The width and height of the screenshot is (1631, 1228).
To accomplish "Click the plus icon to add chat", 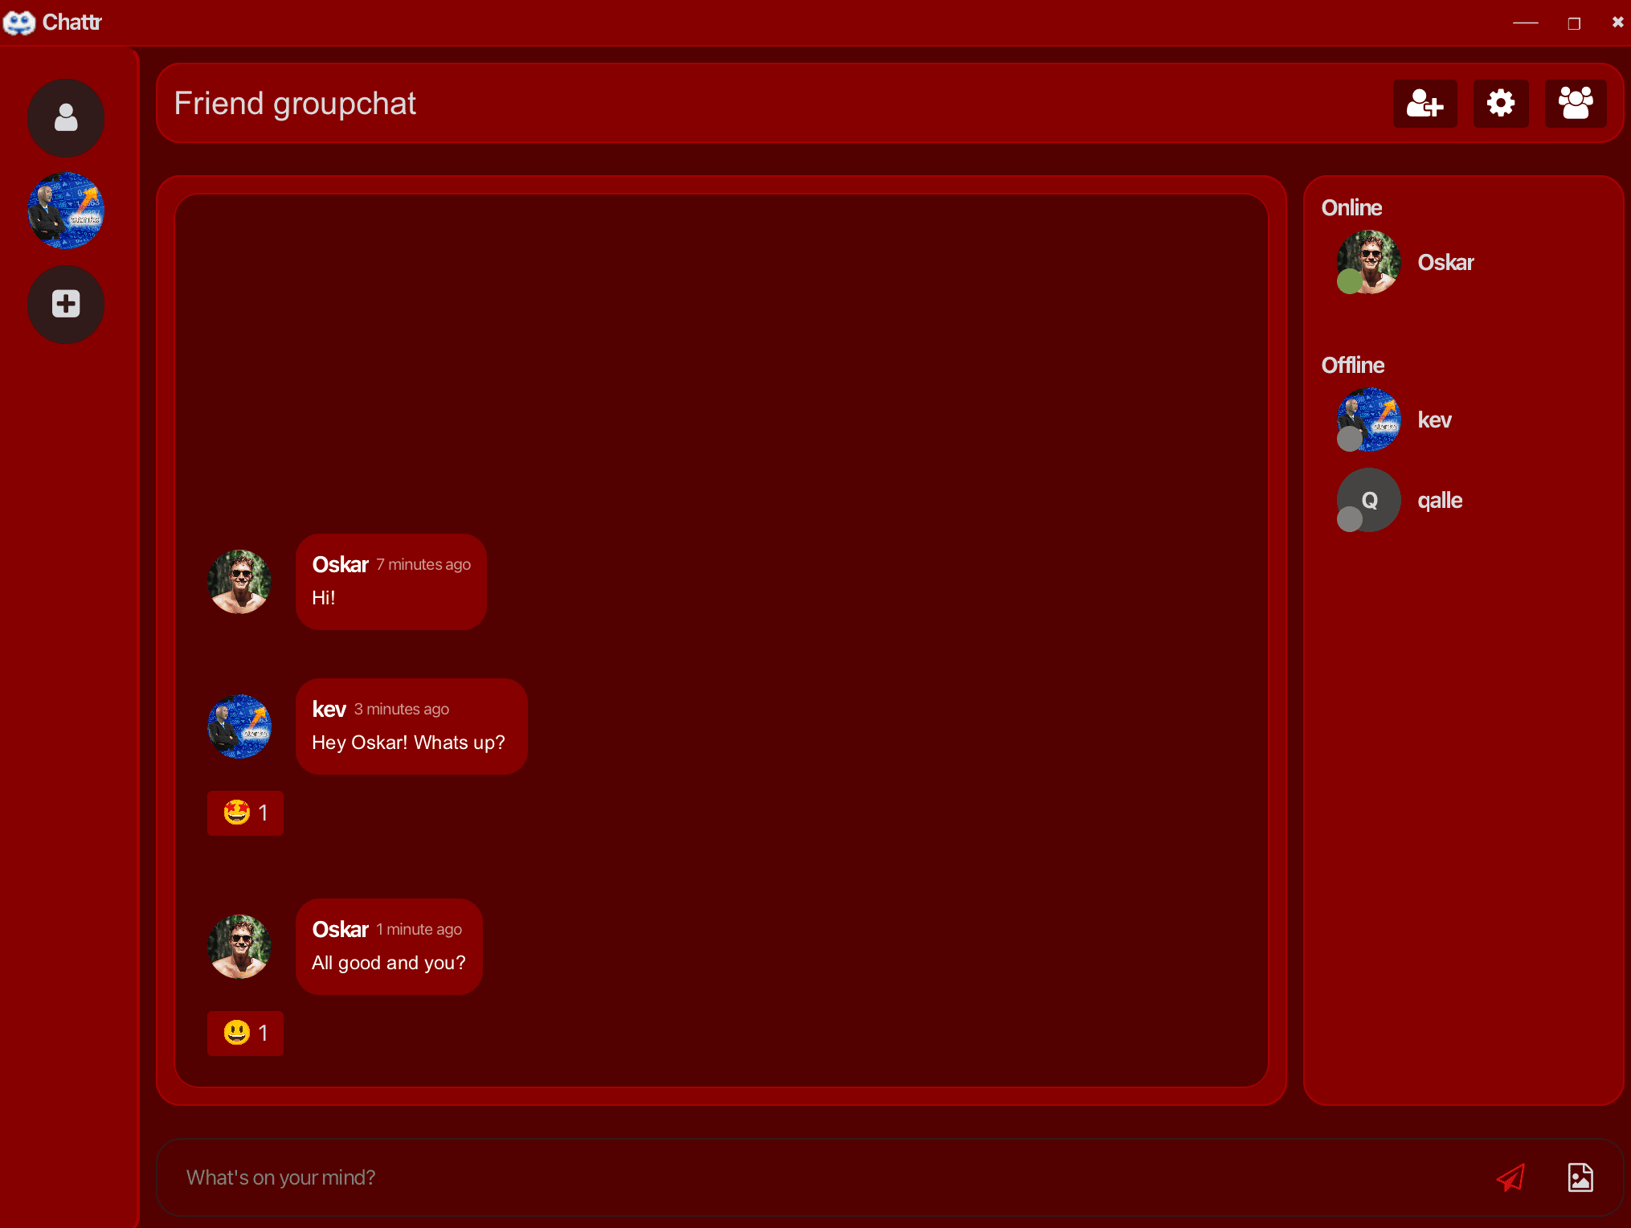I will click(x=66, y=304).
